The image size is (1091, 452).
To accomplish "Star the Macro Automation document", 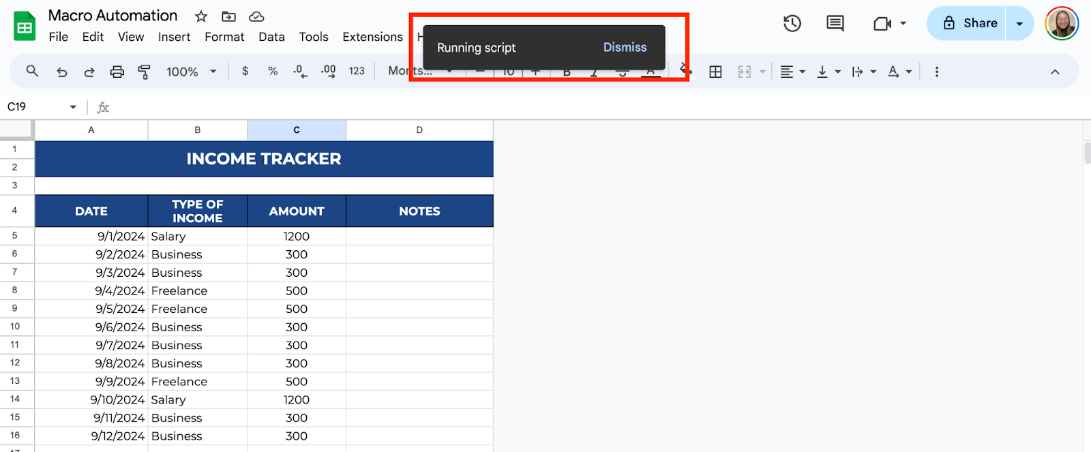I will tap(201, 16).
